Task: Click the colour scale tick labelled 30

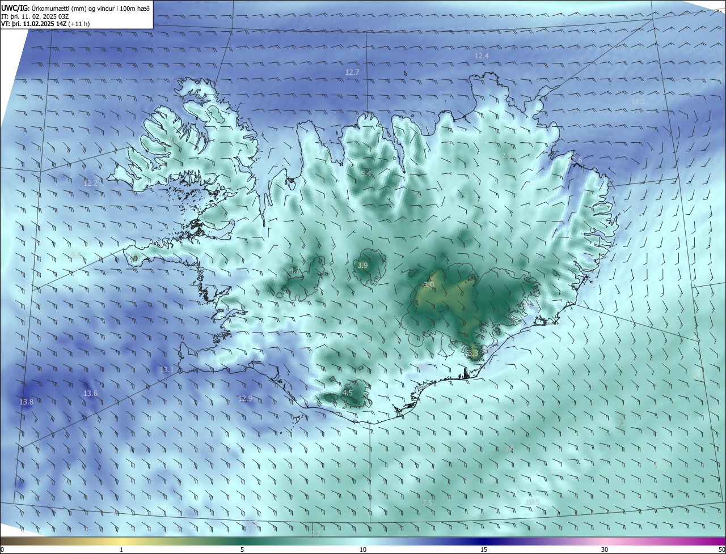Action: [x=605, y=549]
